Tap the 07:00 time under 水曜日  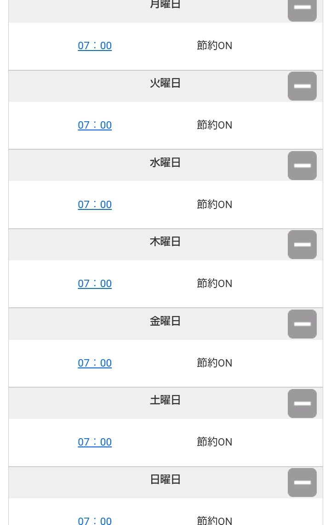click(x=95, y=204)
